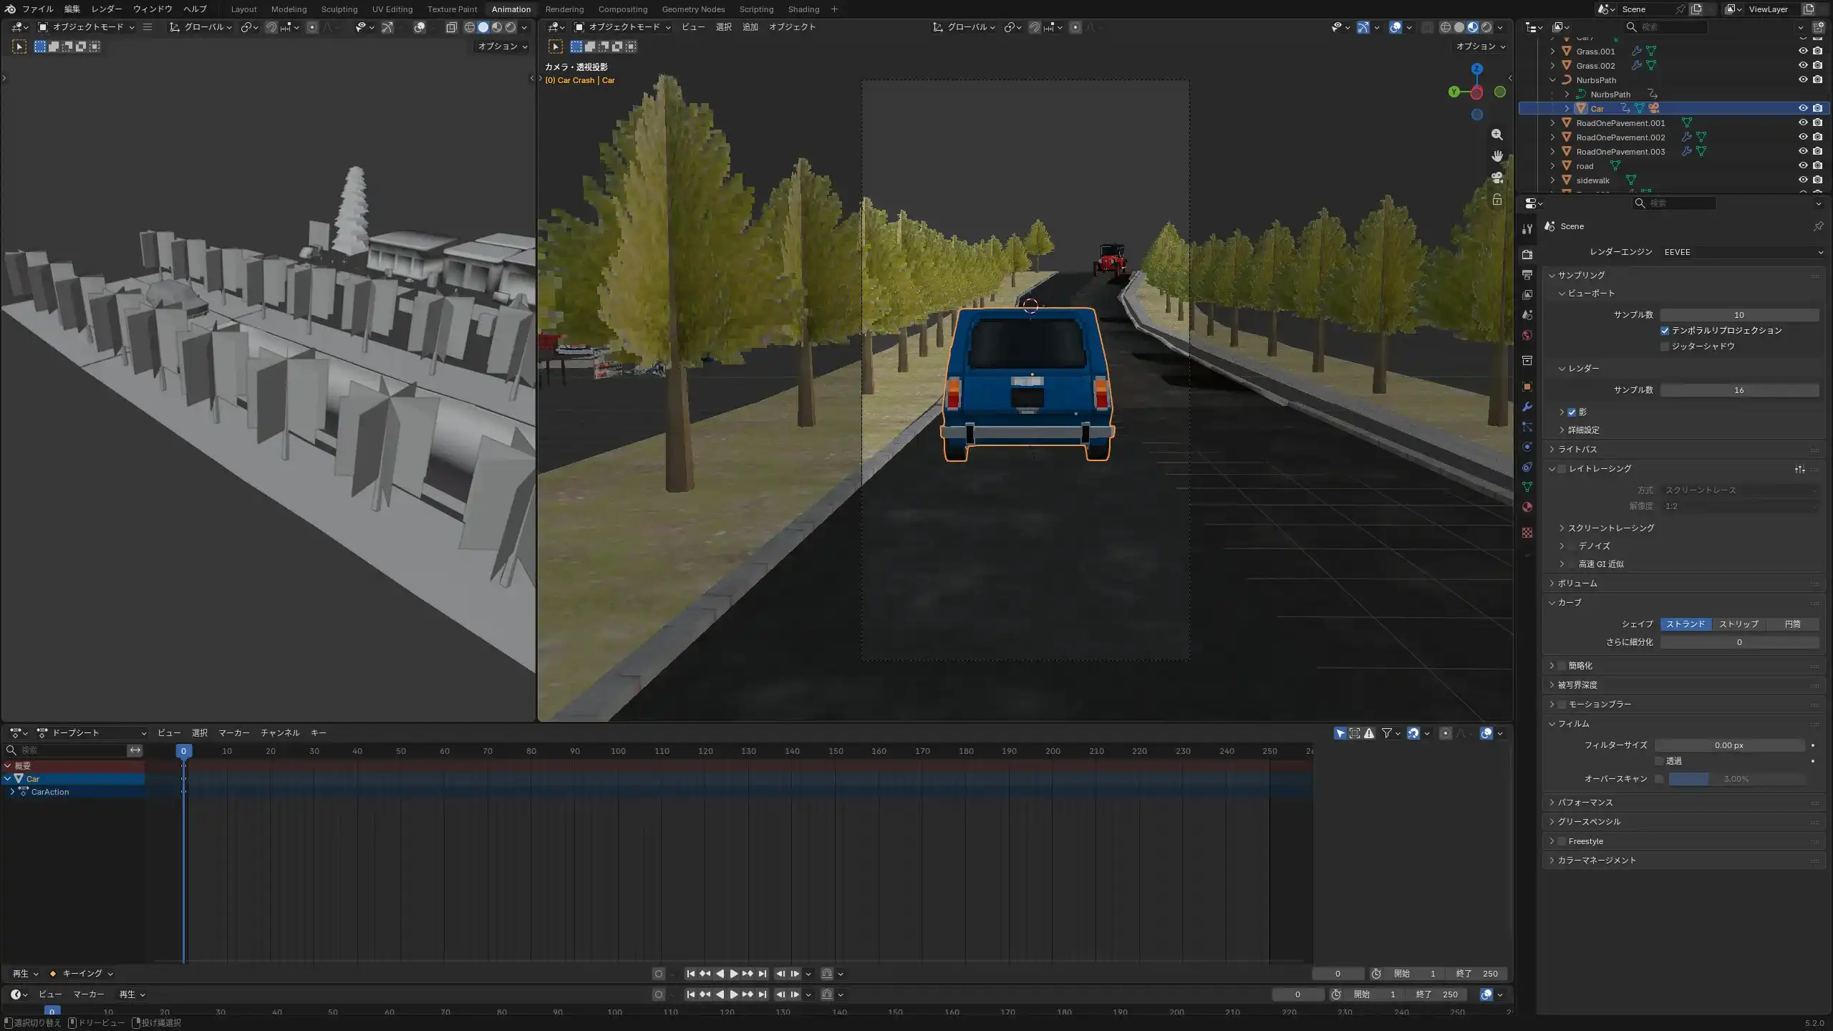
Task: Expand the RoadOnePavement.001 tree item
Action: [1552, 123]
